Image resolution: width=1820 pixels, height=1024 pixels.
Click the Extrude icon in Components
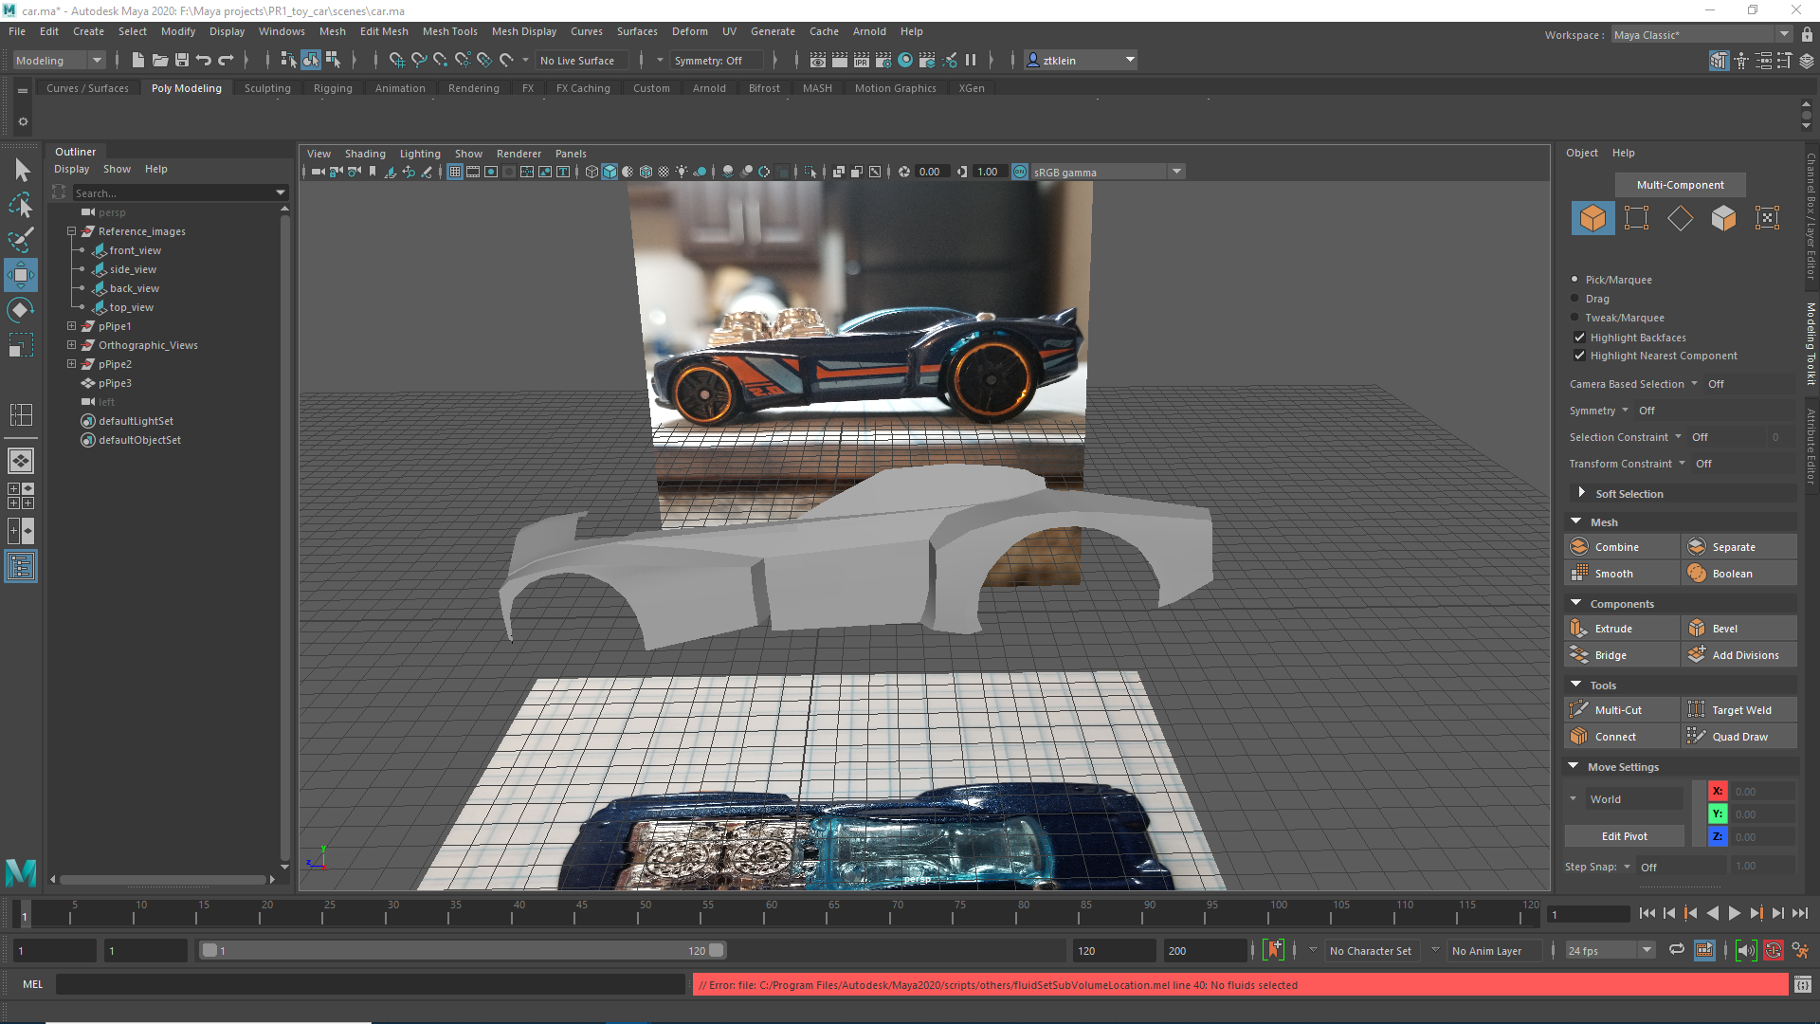coord(1579,629)
